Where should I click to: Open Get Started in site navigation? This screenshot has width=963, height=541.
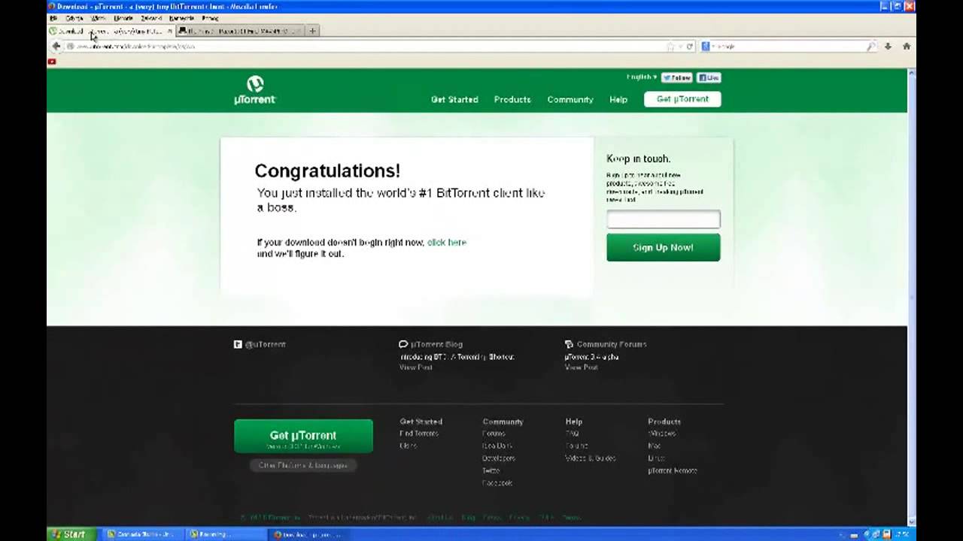pos(454,99)
